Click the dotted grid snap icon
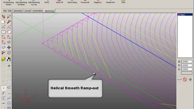 [x=9, y=108]
